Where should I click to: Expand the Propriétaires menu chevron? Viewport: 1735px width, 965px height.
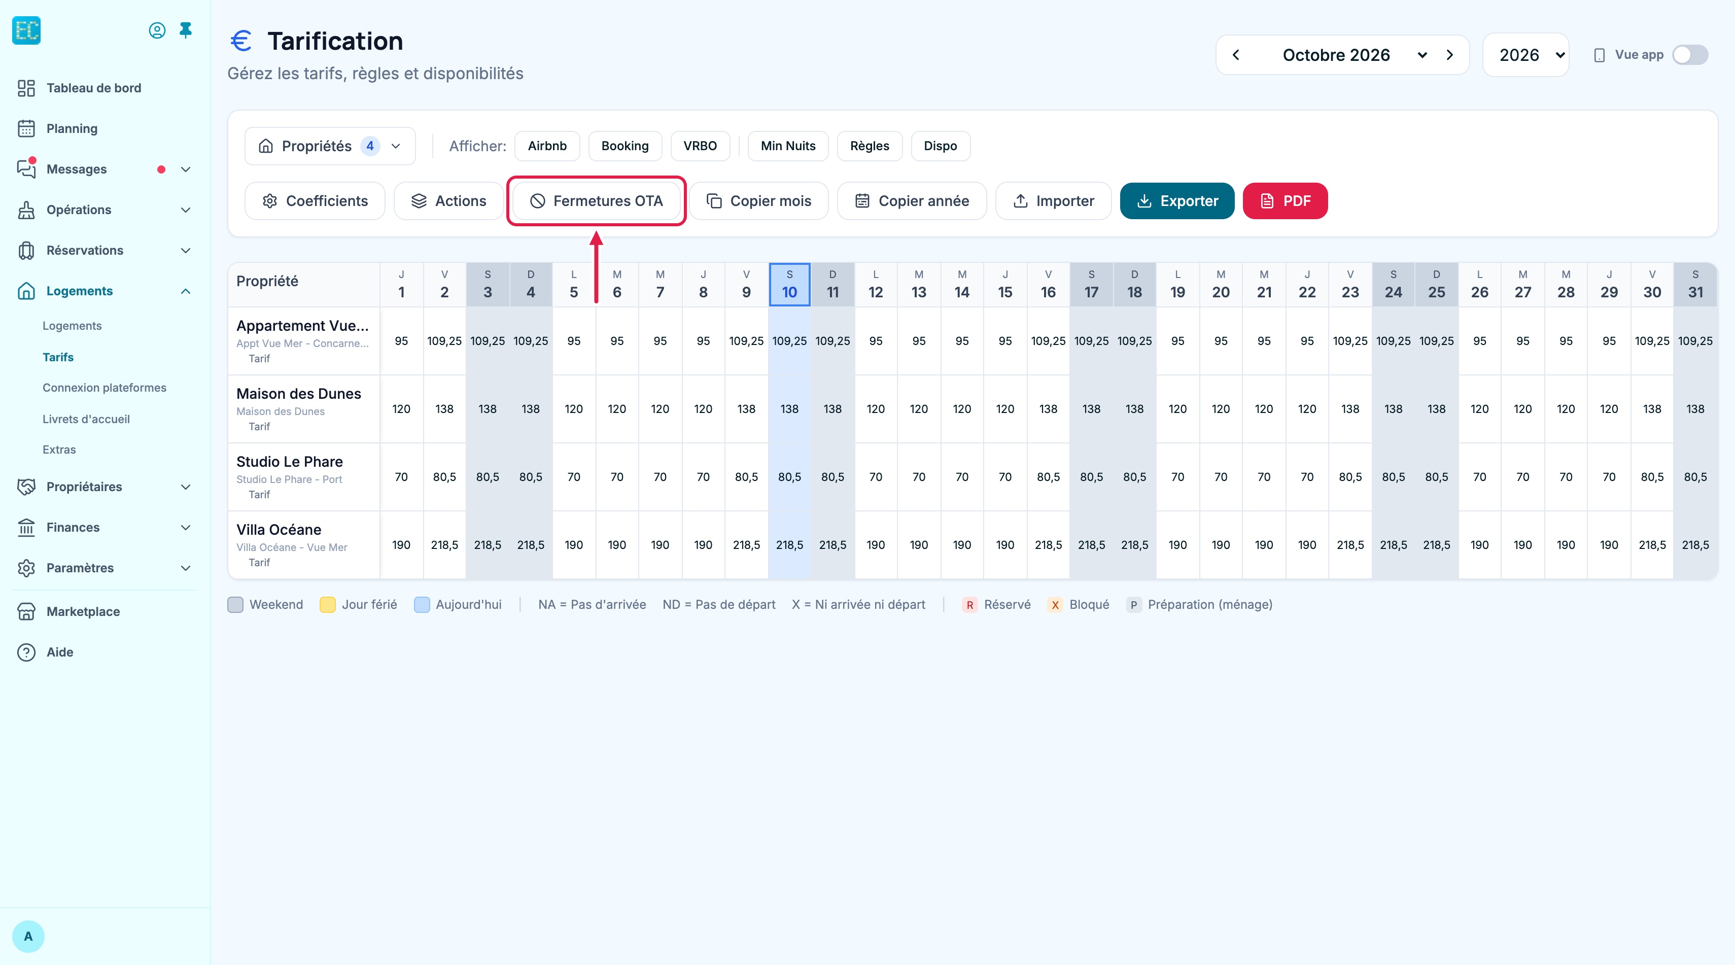(186, 487)
